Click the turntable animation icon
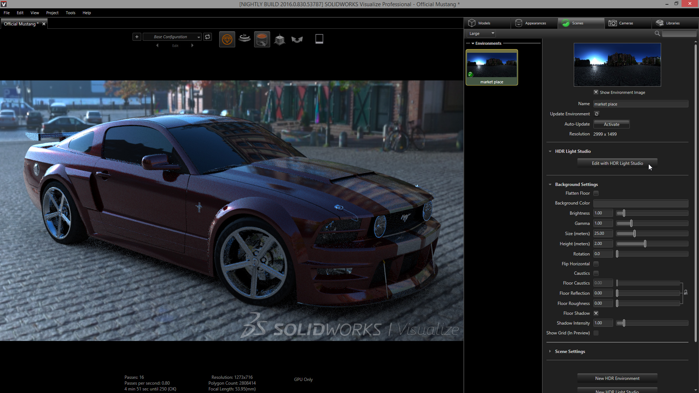The width and height of the screenshot is (699, 393). 244,39
